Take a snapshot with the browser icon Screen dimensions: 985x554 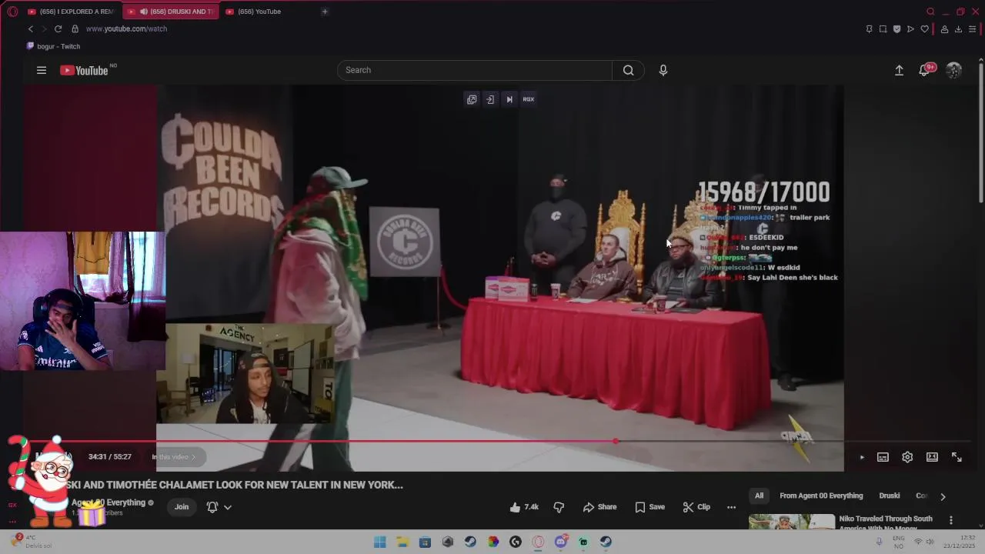pyautogui.click(x=883, y=29)
